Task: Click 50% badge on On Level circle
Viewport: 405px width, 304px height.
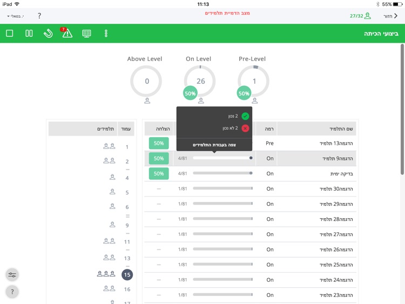Action: [x=190, y=93]
